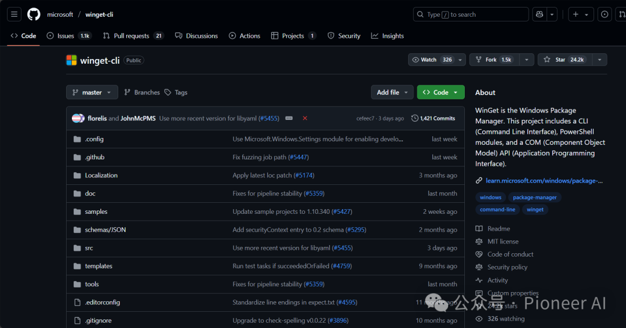Screen dimensions: 626x328
Task: Expand the Watch options dropdown arrow
Action: click(460, 60)
